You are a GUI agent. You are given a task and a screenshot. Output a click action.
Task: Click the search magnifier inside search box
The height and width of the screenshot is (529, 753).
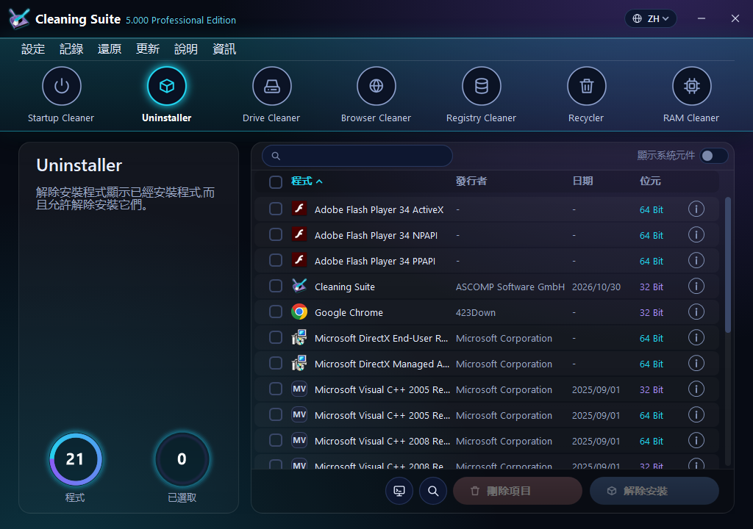click(276, 156)
